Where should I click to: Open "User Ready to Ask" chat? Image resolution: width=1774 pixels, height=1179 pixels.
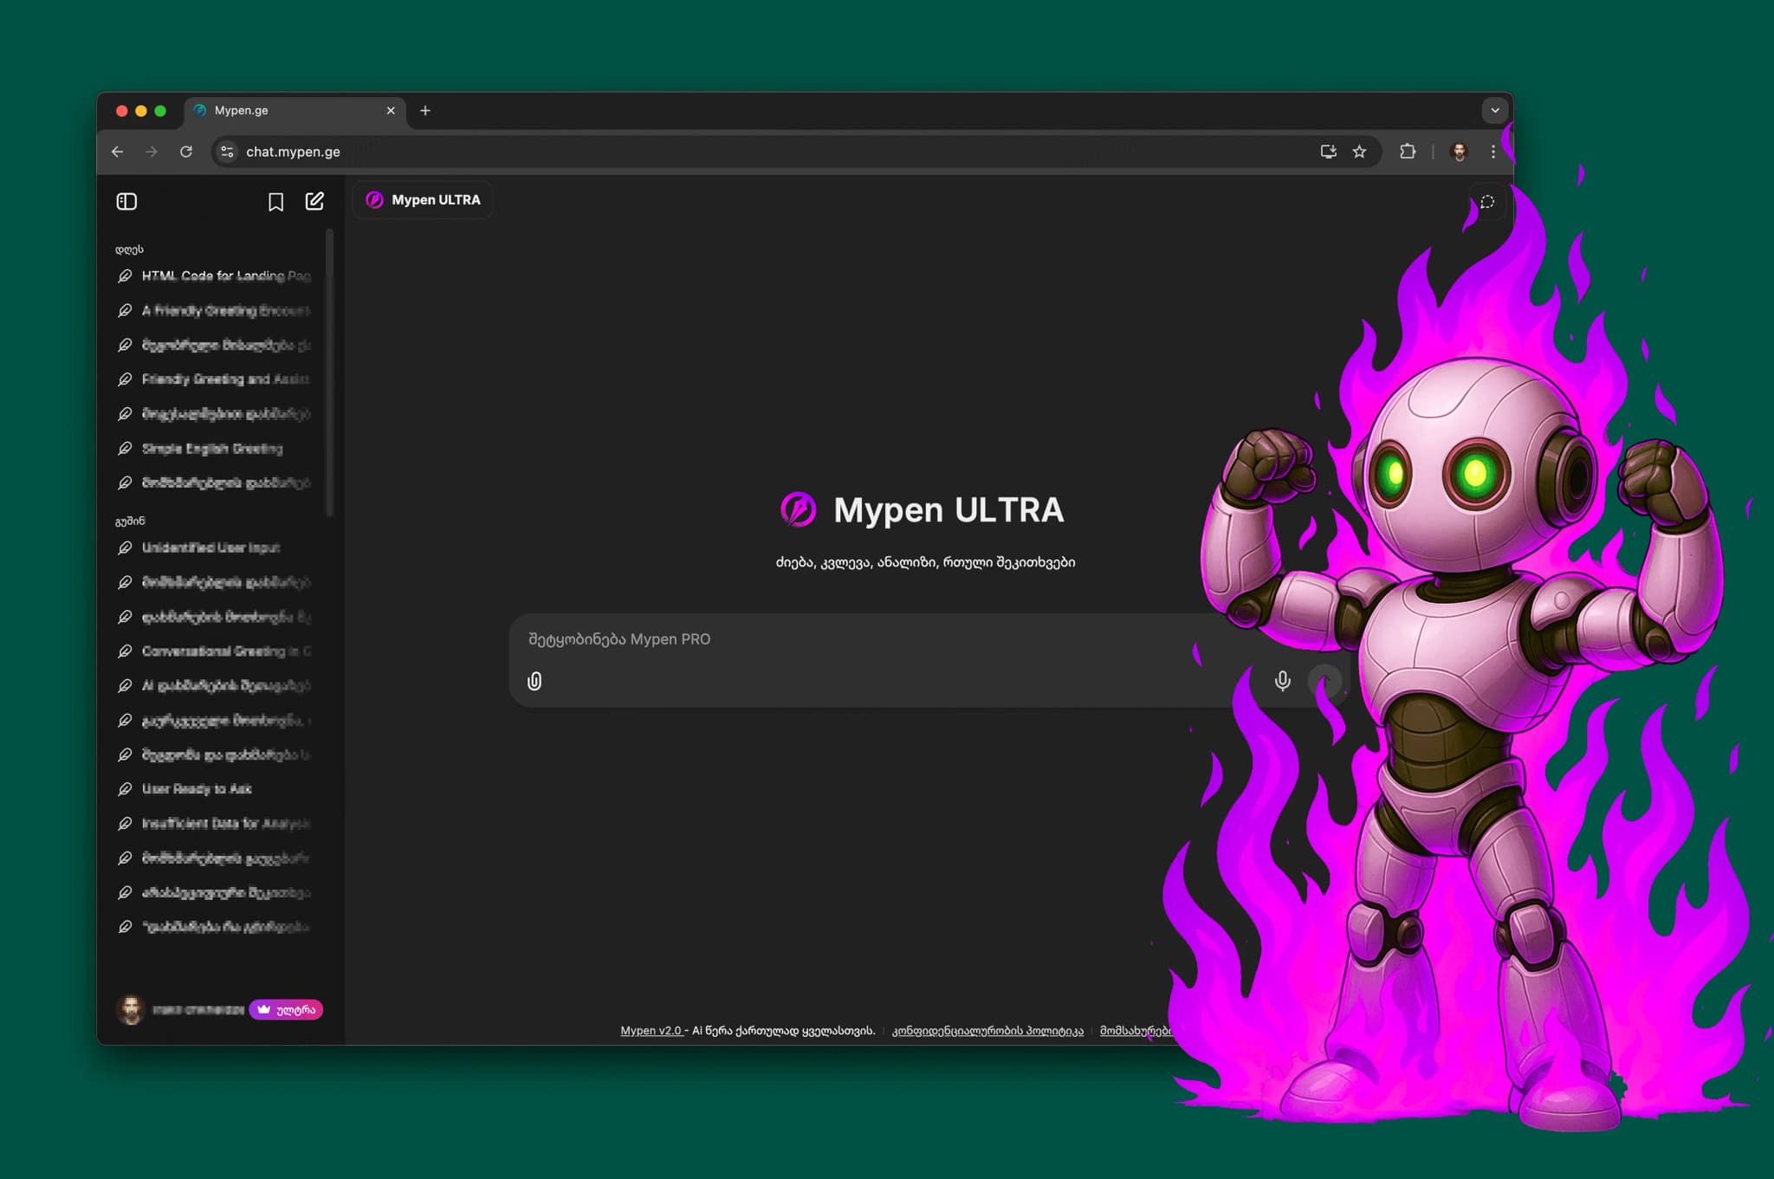(x=196, y=788)
